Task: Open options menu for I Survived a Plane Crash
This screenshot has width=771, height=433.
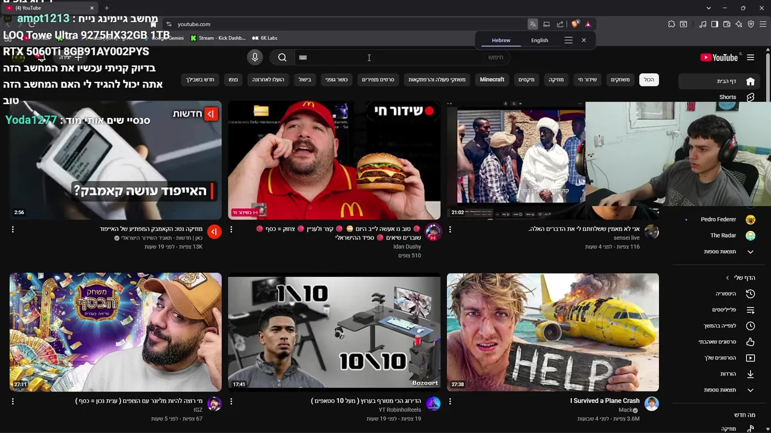Action: pyautogui.click(x=450, y=401)
